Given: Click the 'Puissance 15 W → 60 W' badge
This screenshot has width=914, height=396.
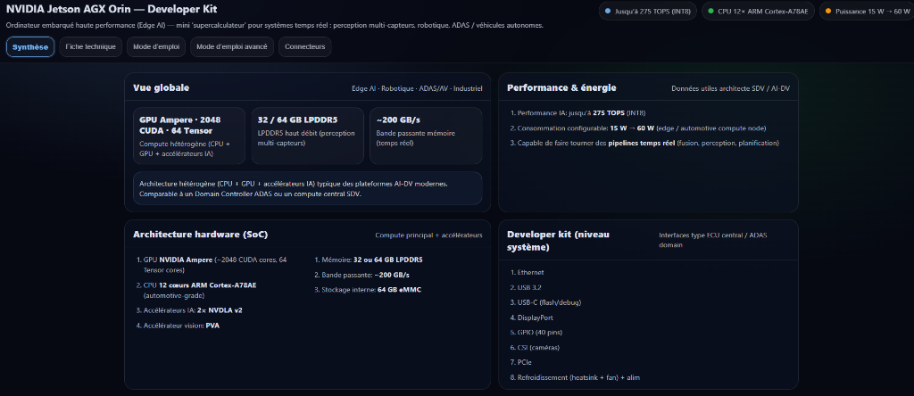Looking at the screenshot, I should [x=867, y=11].
